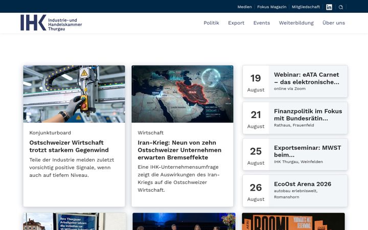The height and width of the screenshot is (230, 368).
Task: Open the Thurgauer Arbeitgeber poster thumbnail
Action: pos(75,221)
